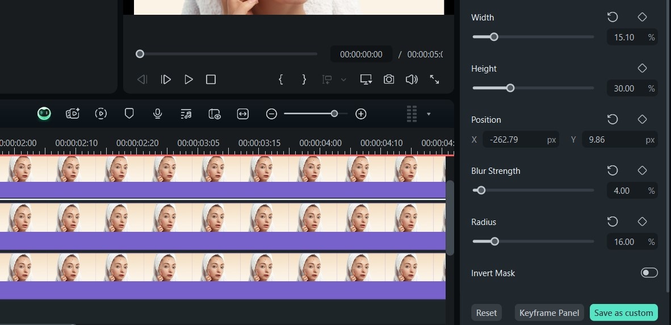671x325 pixels.
Task: Select the bottom video track clip
Action: [x=223, y=276]
